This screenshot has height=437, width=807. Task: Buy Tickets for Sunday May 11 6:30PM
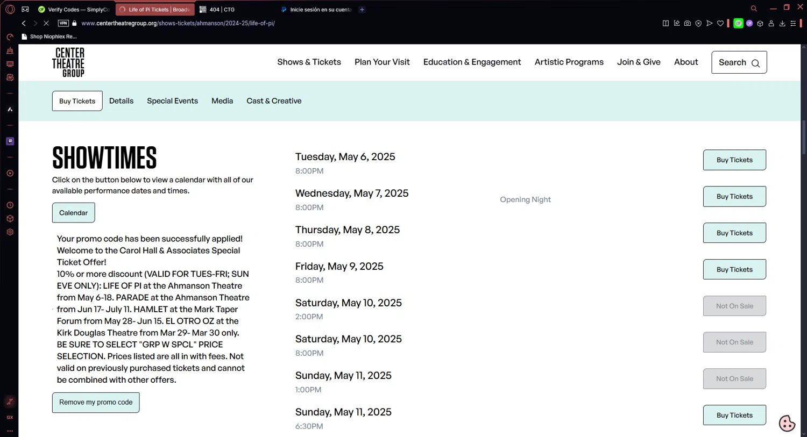point(734,415)
